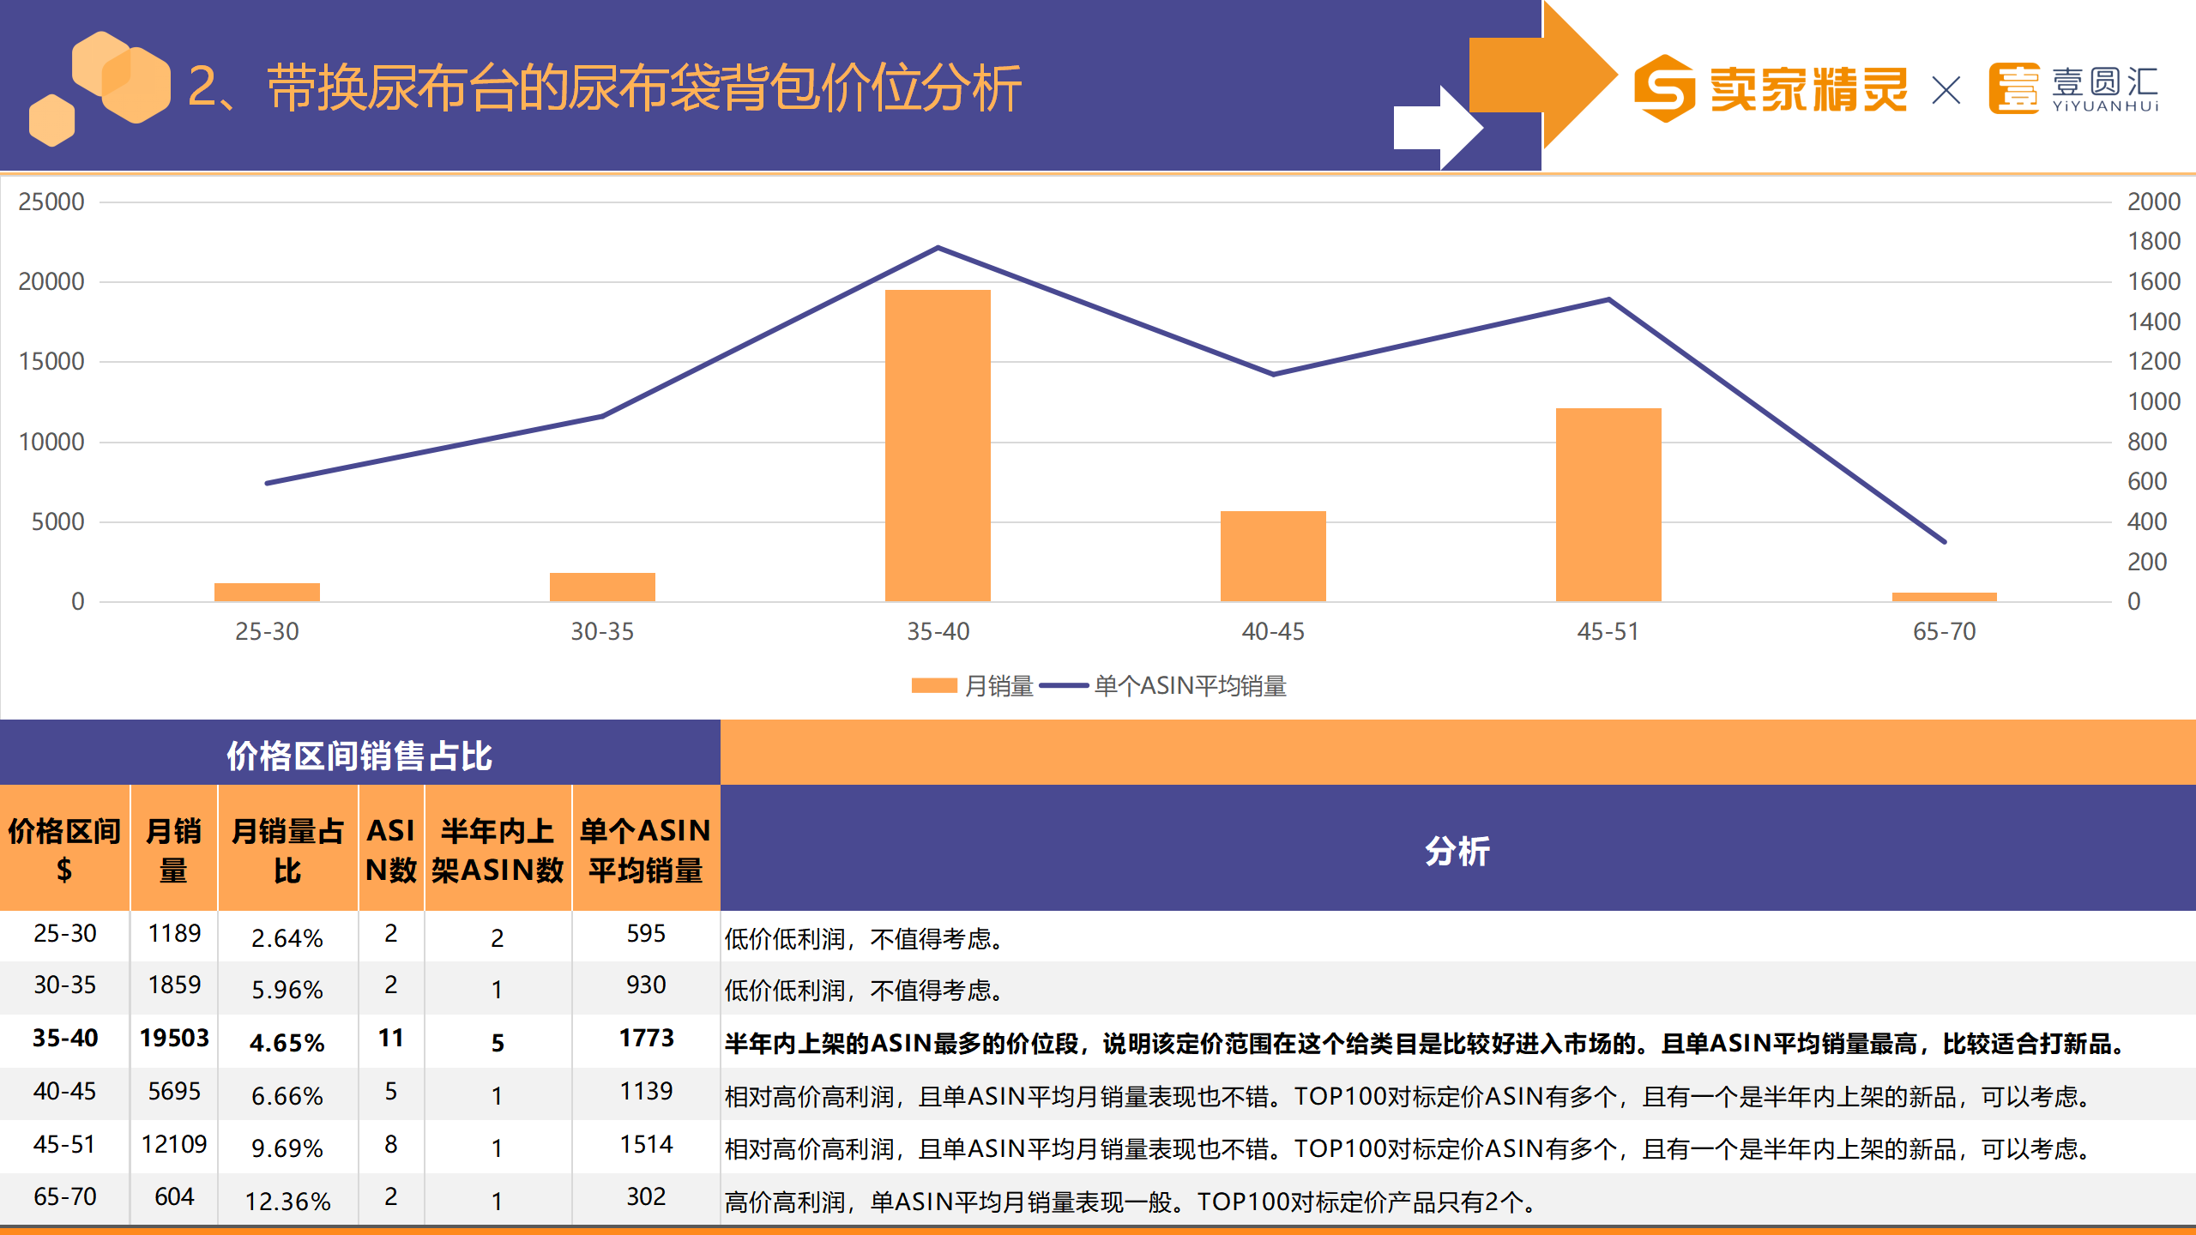Click the 15000 left axis value
The width and height of the screenshot is (2196, 1235).
point(51,361)
